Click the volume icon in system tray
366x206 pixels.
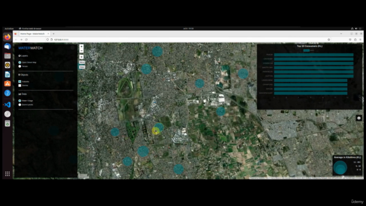tap(356, 29)
